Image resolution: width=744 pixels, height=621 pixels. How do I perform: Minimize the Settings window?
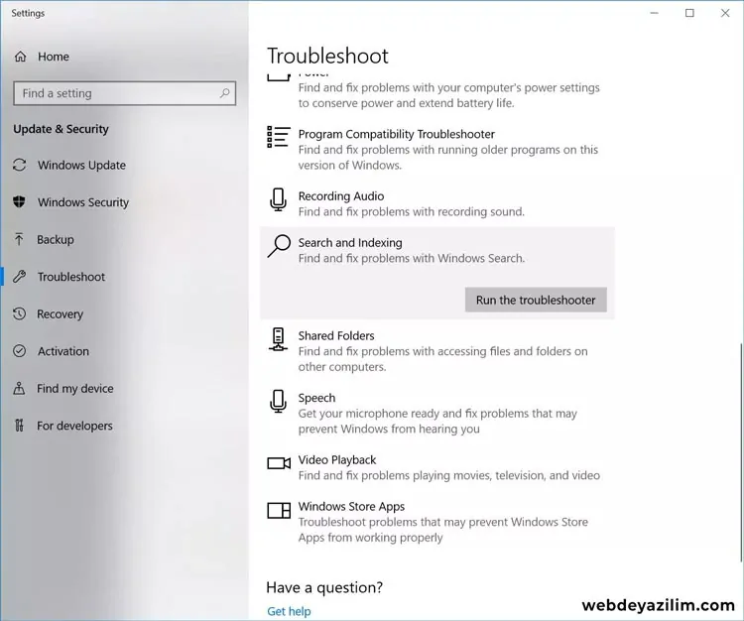[x=655, y=13]
